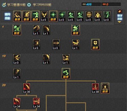
Task: Click the 405 skill points field
Action: (91, 4)
